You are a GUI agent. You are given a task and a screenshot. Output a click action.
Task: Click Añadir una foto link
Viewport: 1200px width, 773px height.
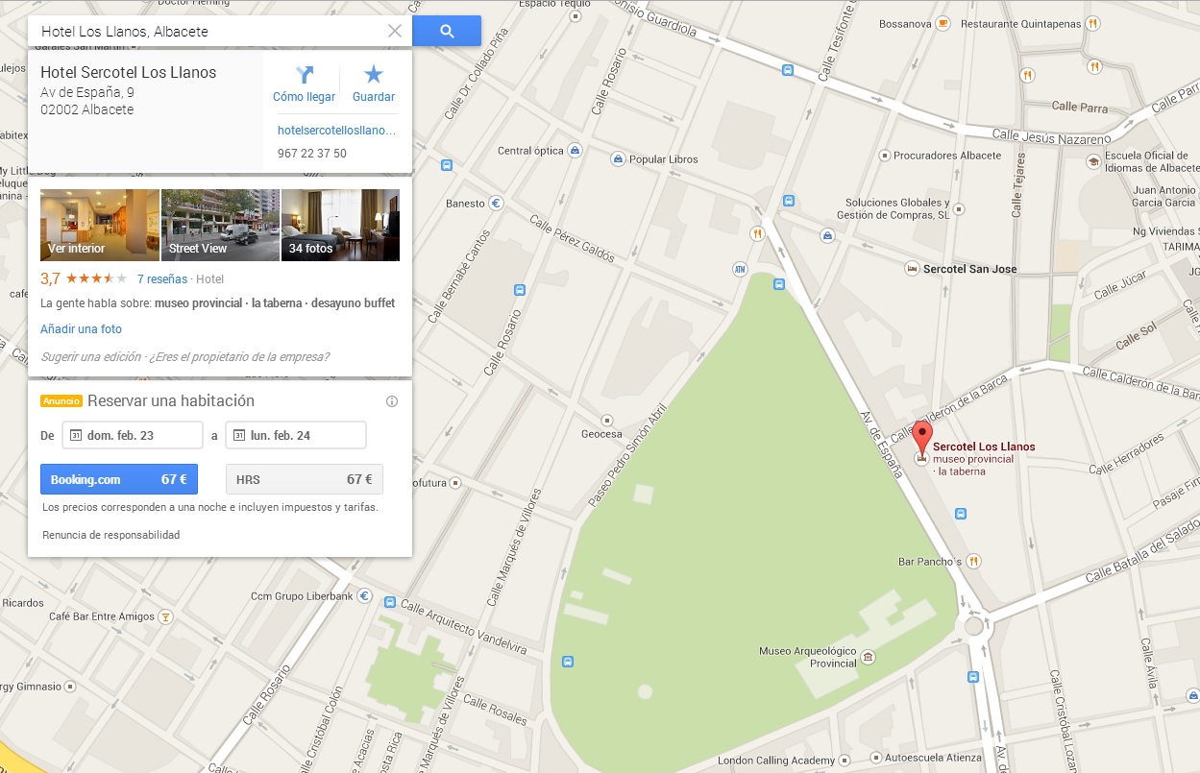tap(82, 329)
